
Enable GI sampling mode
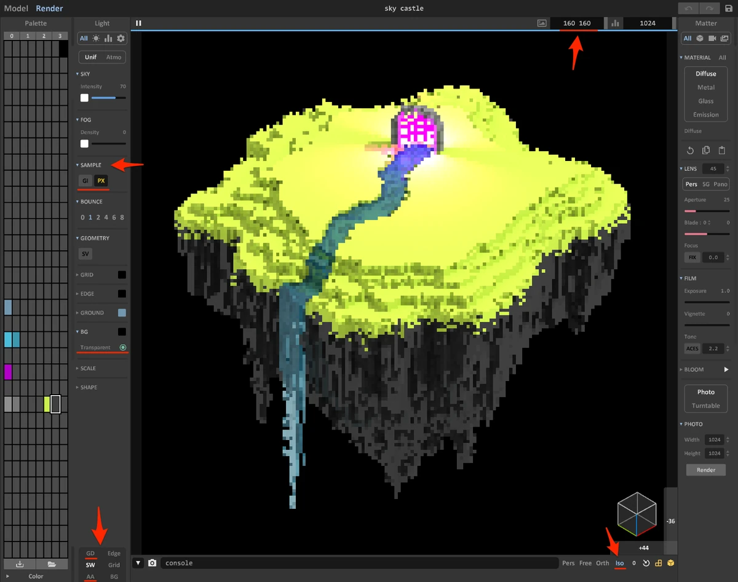point(85,181)
